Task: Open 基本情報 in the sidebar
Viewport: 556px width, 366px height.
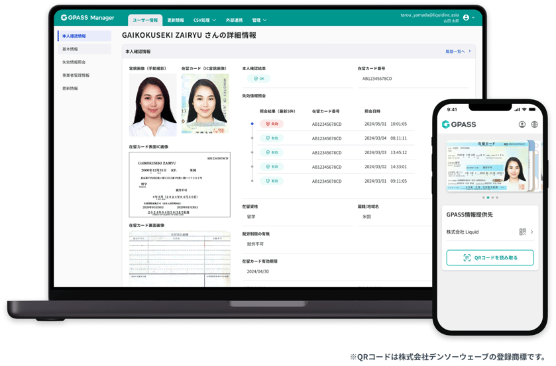Action: click(x=84, y=49)
